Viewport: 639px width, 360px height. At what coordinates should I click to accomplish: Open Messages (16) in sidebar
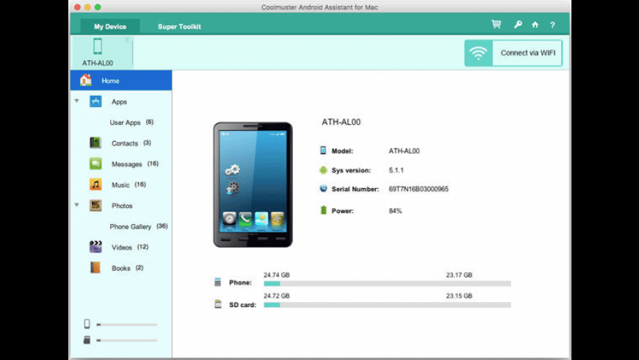(x=135, y=164)
